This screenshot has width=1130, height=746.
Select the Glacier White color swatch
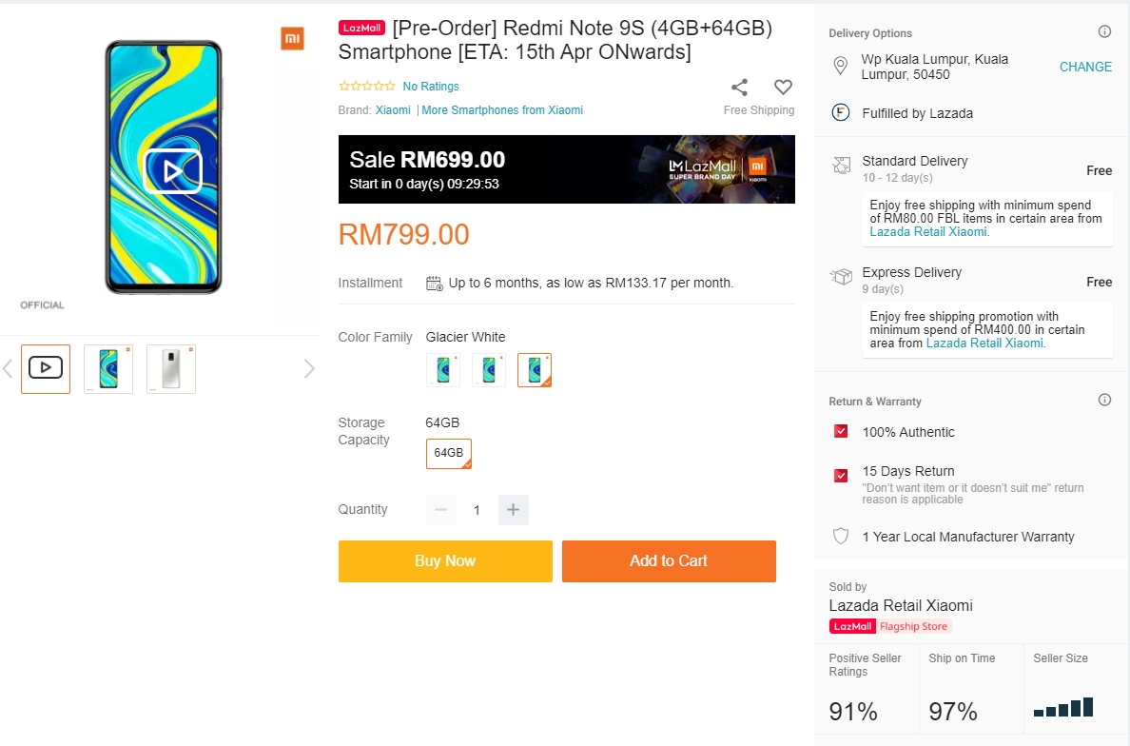[x=535, y=370]
